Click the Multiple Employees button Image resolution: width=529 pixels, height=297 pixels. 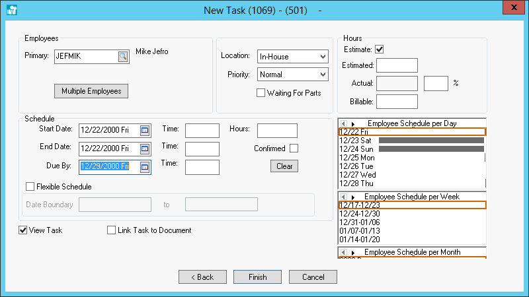click(91, 91)
